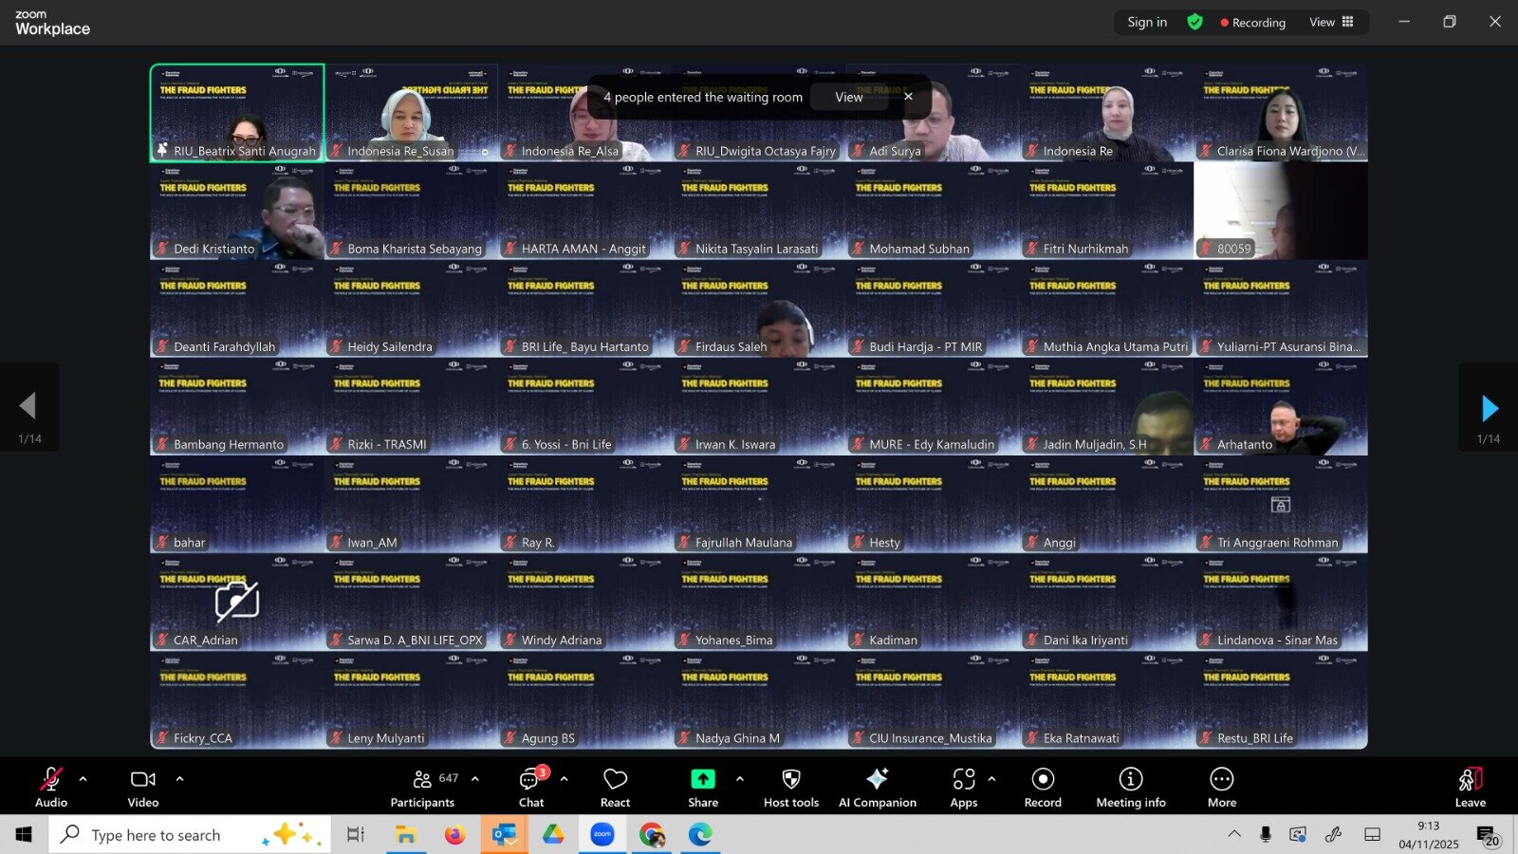This screenshot has height=854, width=1518.
Task: Open the Participants panel
Action: tap(423, 788)
